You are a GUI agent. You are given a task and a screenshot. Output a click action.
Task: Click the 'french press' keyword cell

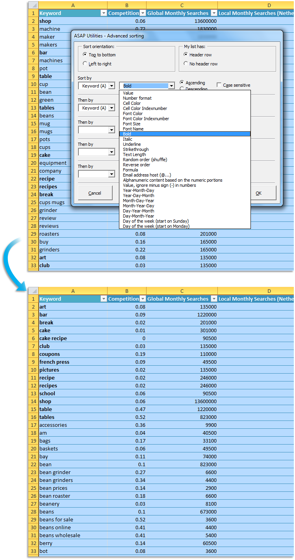(73, 362)
